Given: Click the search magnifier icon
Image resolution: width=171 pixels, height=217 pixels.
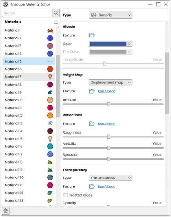Looking at the screenshot, I should pos(56,13).
